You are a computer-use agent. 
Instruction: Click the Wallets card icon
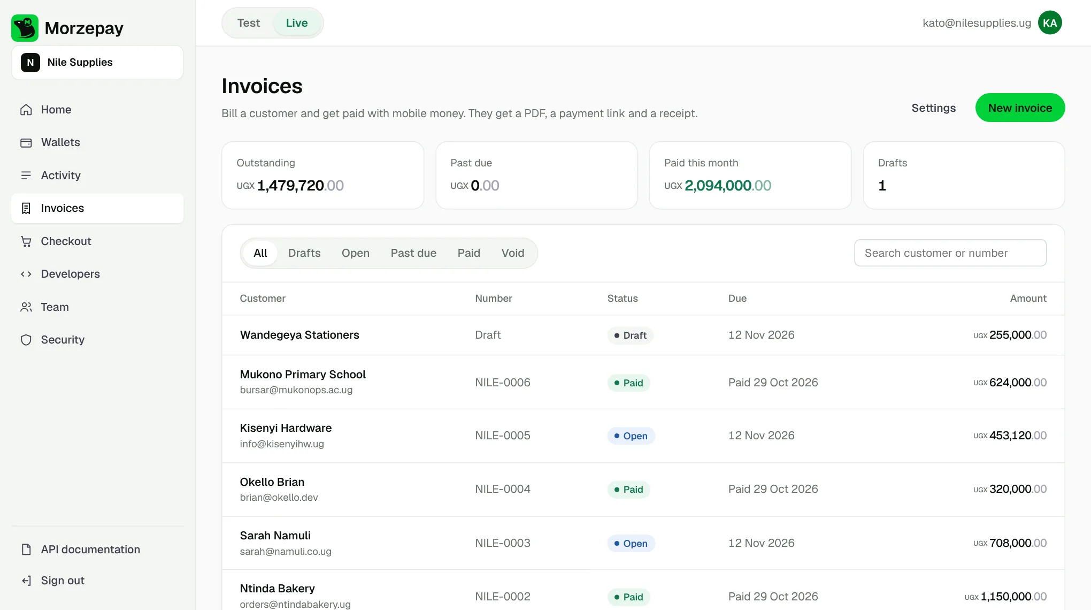26,142
